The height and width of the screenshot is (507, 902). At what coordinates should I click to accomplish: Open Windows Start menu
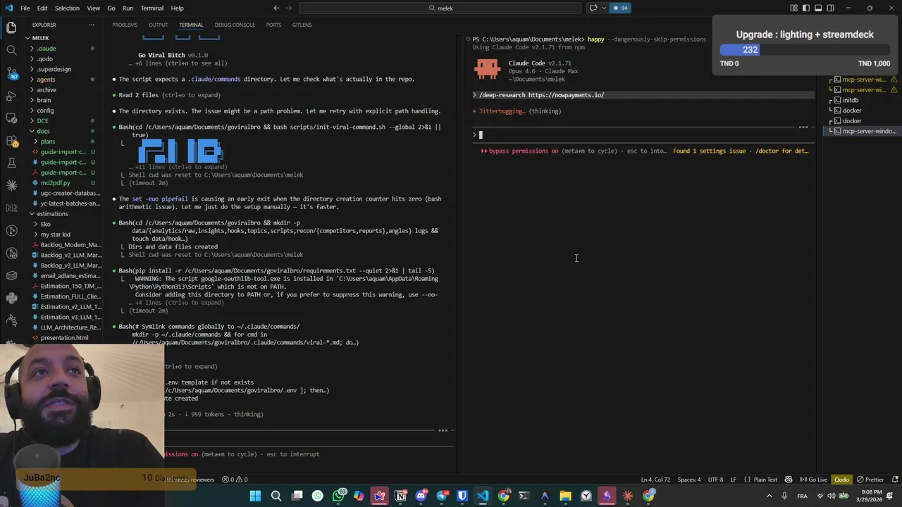tap(255, 496)
